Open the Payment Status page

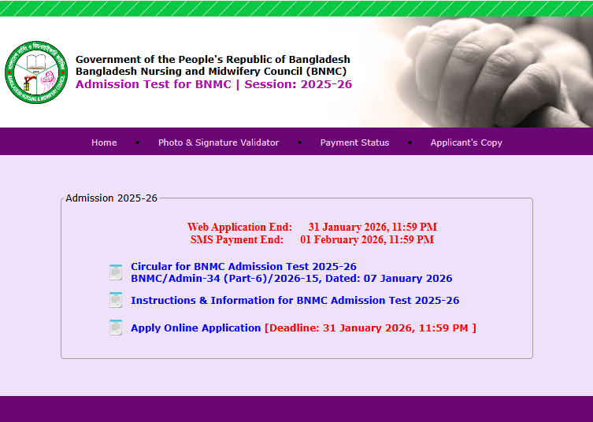point(354,143)
